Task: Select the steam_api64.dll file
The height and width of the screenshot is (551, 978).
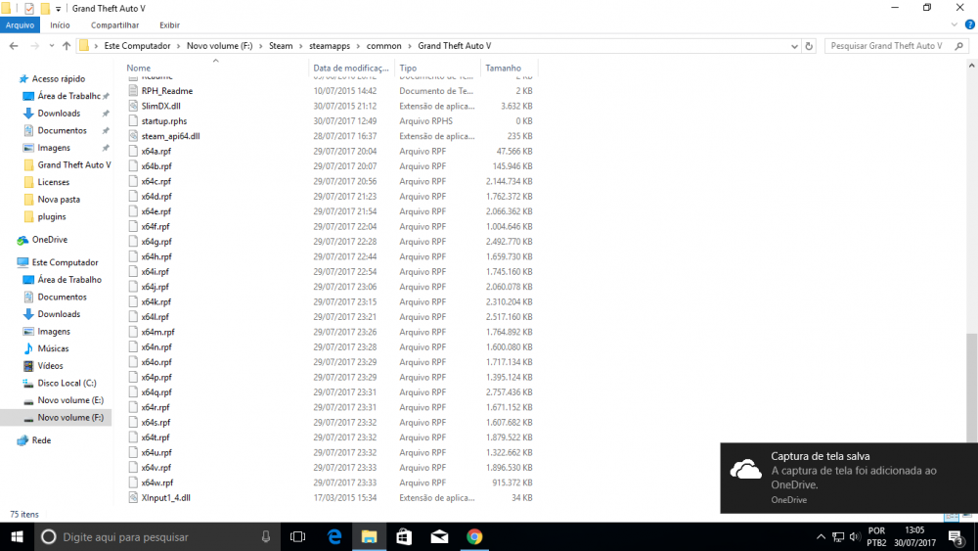Action: (170, 136)
